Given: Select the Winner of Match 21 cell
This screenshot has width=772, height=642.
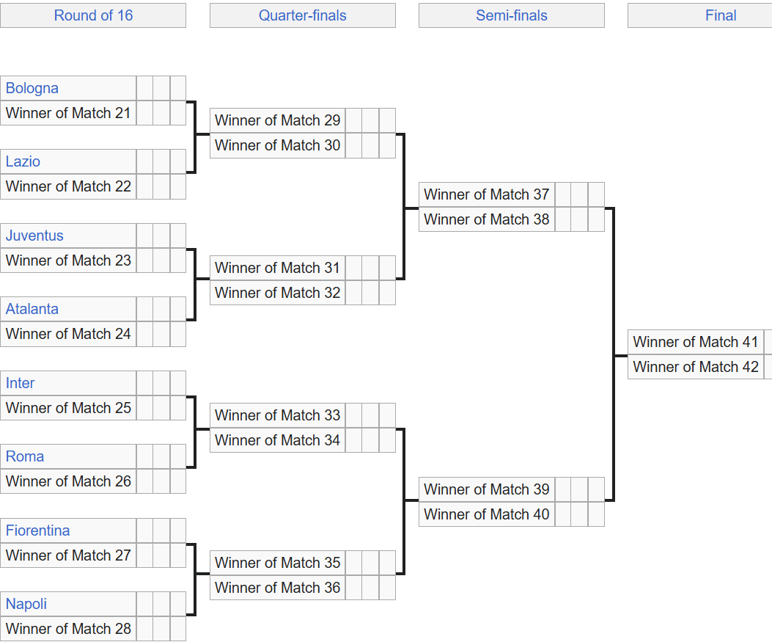Looking at the screenshot, I should [68, 113].
